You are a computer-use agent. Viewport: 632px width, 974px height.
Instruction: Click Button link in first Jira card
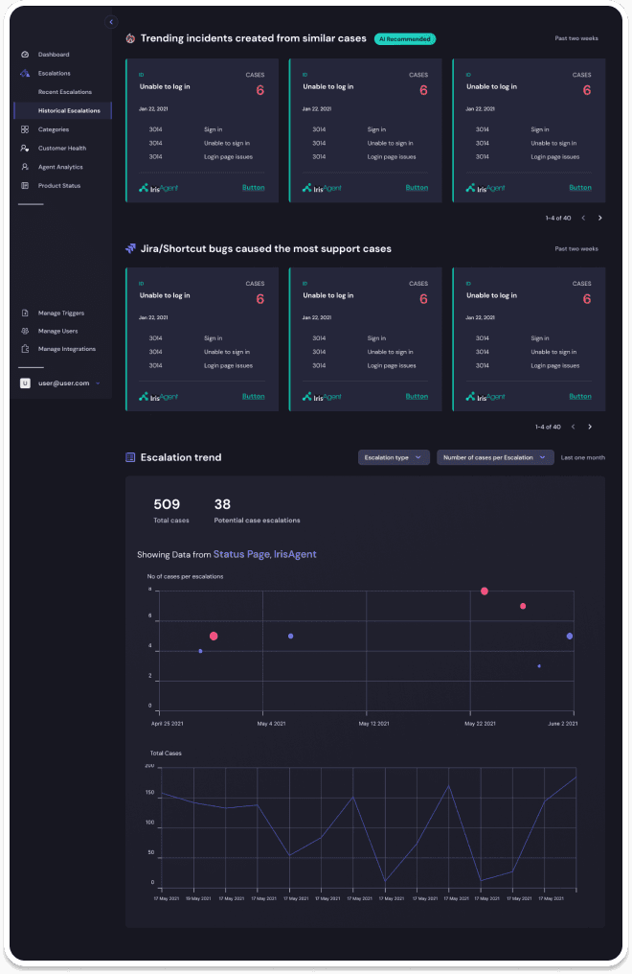tap(253, 396)
